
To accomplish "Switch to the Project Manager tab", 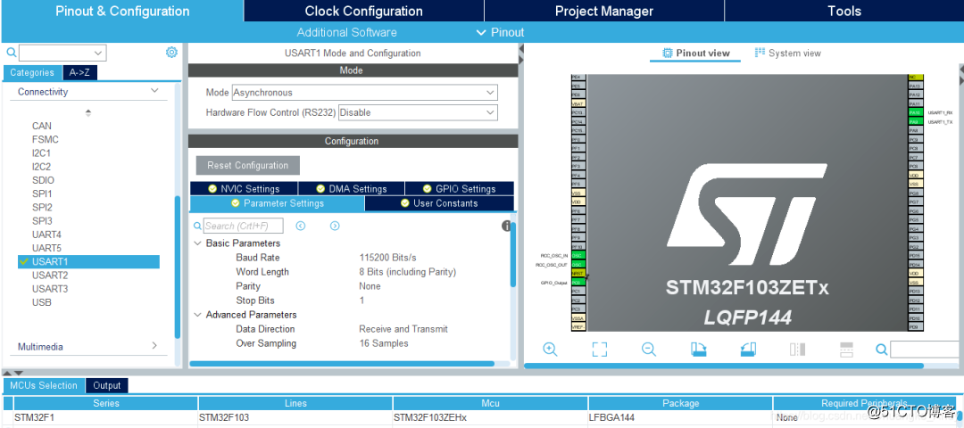I will coord(603,11).
